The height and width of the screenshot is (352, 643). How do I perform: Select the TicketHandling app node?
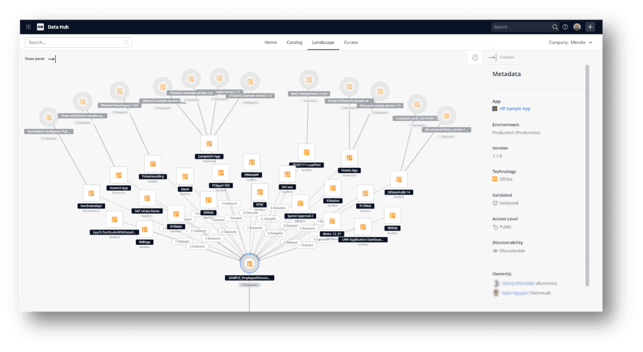pos(152,164)
